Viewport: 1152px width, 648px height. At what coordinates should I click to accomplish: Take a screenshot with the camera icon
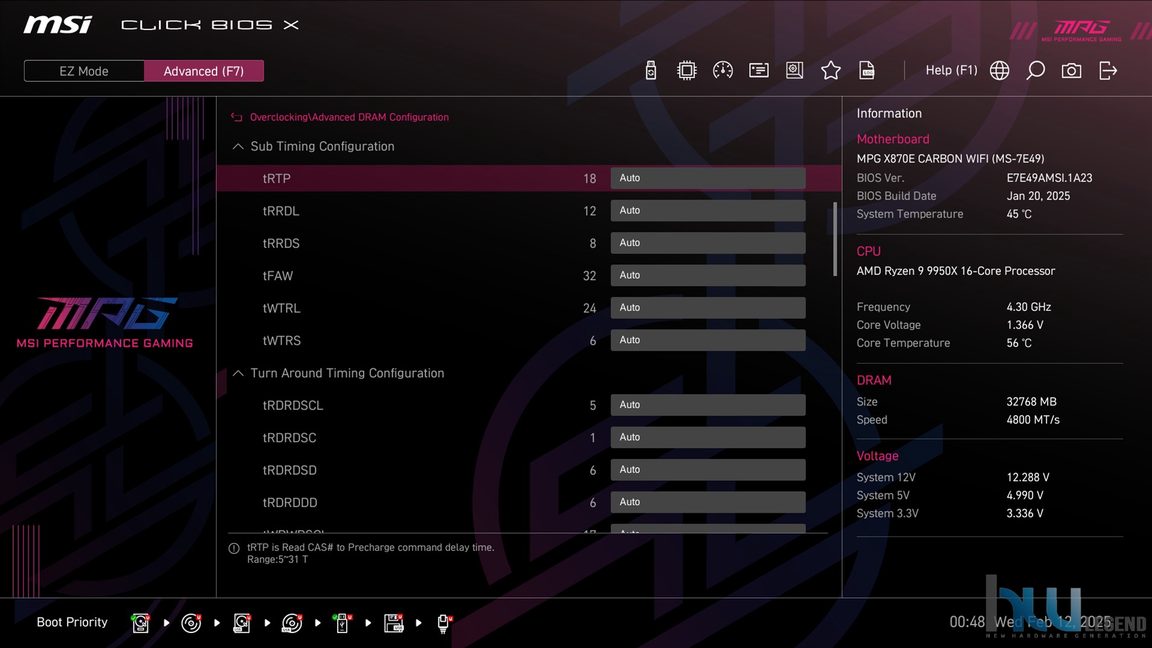[x=1071, y=71]
